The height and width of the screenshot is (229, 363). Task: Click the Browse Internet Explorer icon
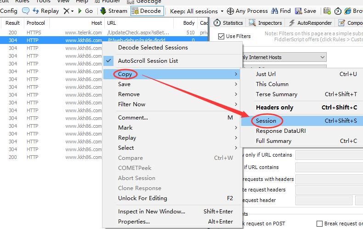click(347, 11)
